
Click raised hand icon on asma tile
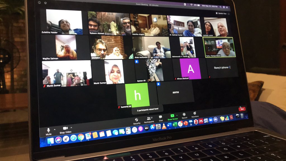[158, 84]
